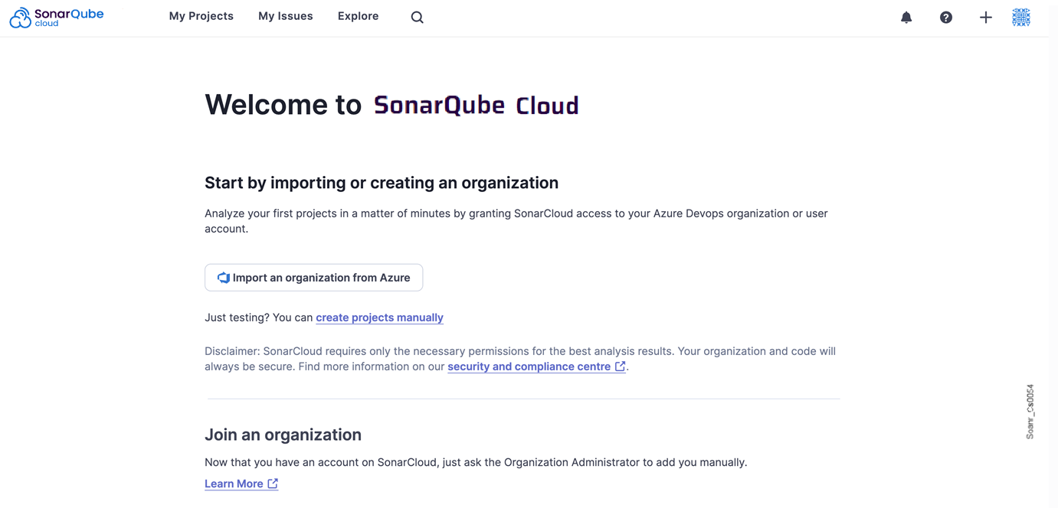Visit the security and compliance centre

(x=529, y=366)
